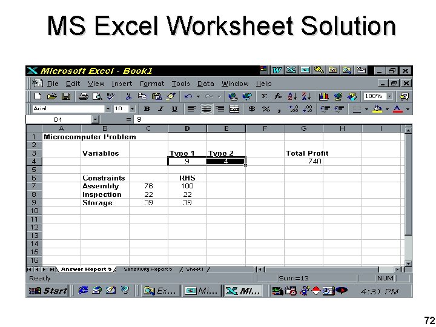Switch to the Ex... taskbar button
436x327 pixels.
(x=160, y=291)
